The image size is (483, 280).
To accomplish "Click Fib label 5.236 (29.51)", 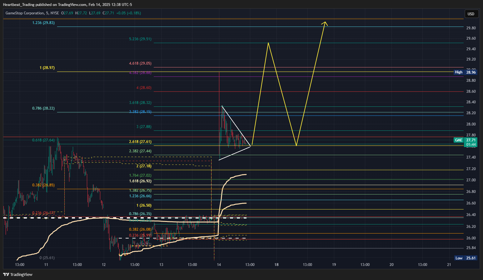I will tap(140, 39).
